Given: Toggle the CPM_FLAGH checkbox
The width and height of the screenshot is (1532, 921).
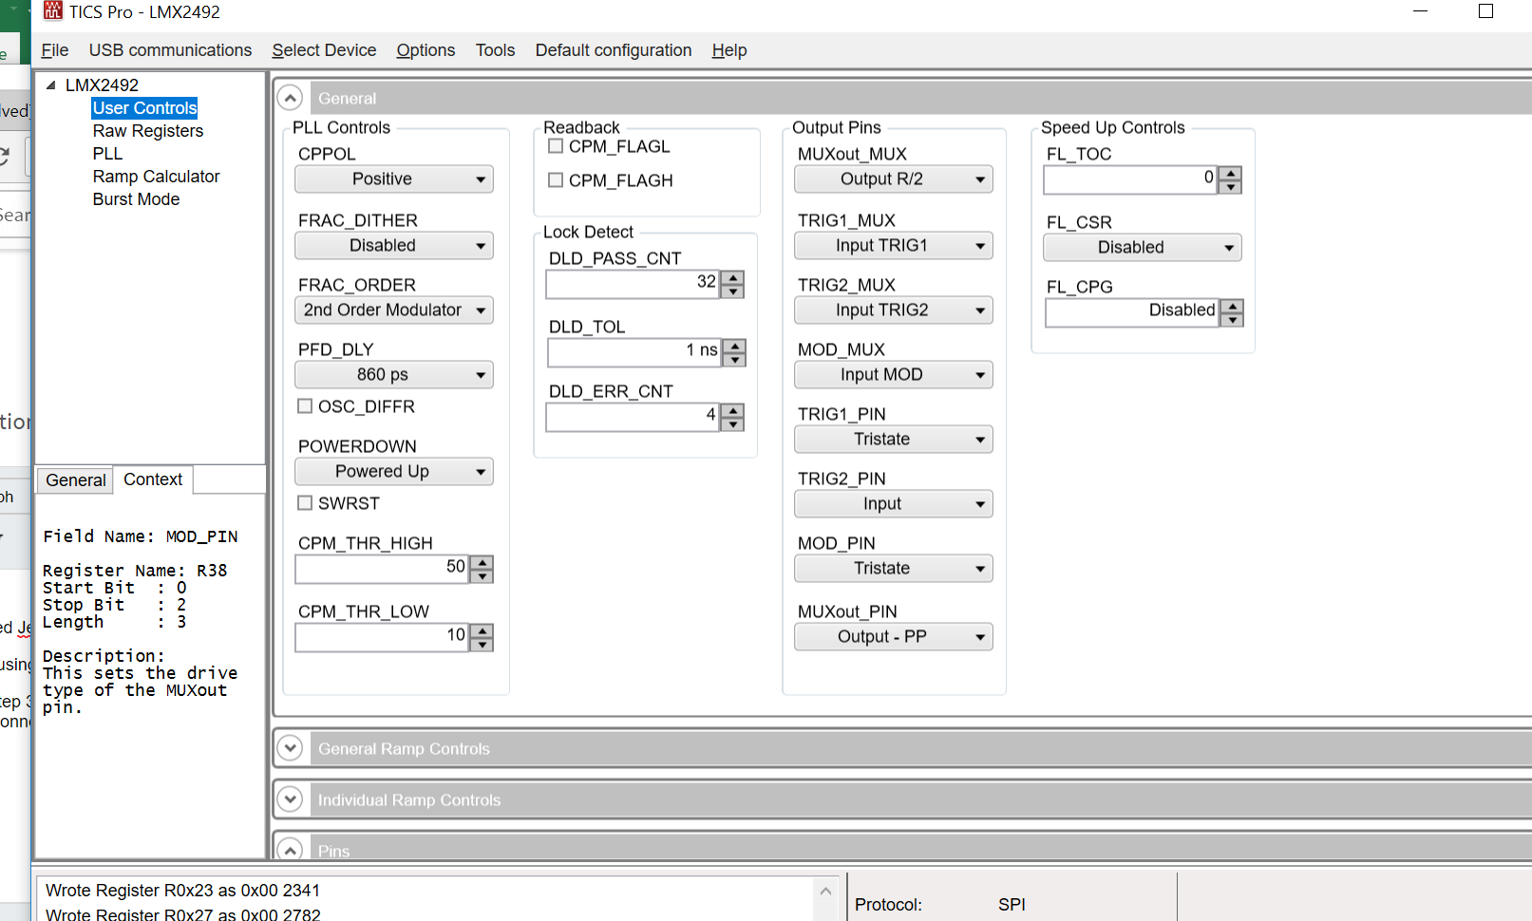Looking at the screenshot, I should (x=556, y=180).
